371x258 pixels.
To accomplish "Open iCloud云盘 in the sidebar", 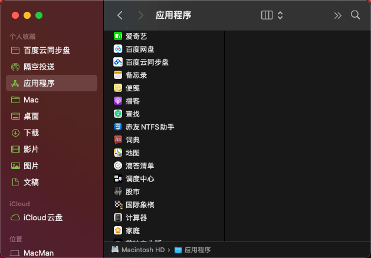I will (51, 217).
